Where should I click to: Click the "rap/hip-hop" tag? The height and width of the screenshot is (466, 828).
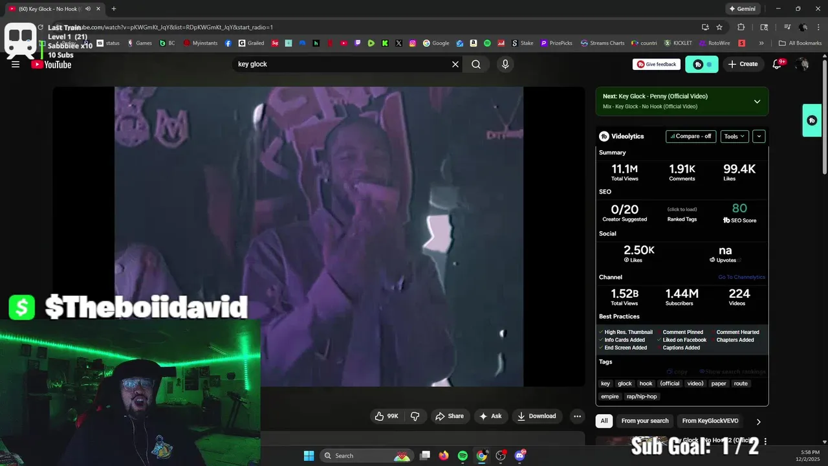coord(642,396)
